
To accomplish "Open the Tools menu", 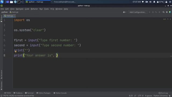I will pyautogui.click(x=46, y=9).
